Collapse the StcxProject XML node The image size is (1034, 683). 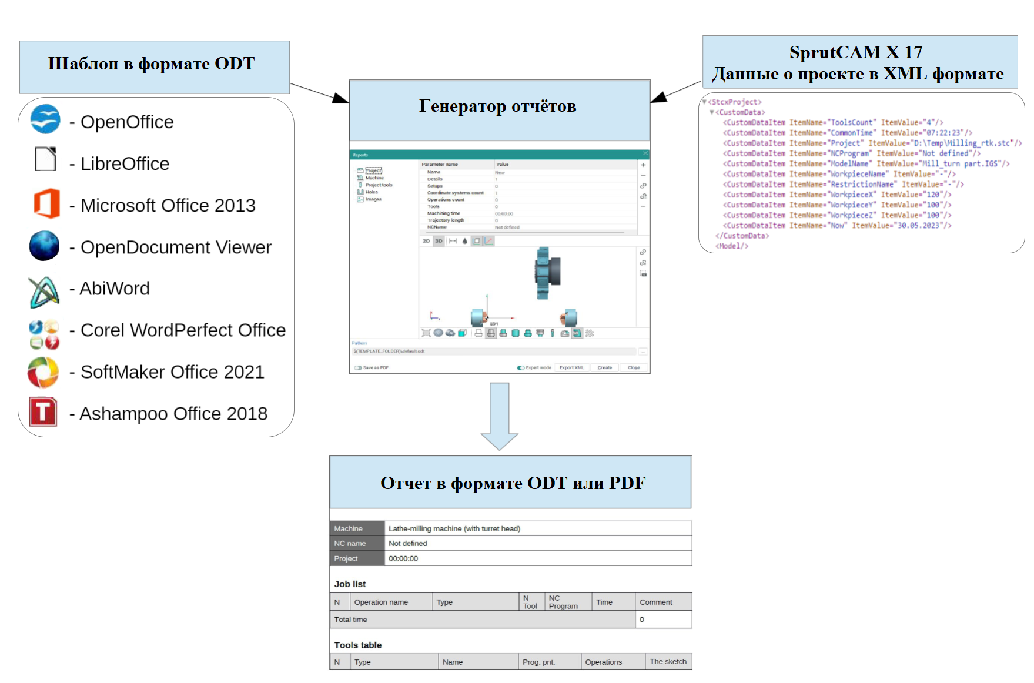pos(704,102)
